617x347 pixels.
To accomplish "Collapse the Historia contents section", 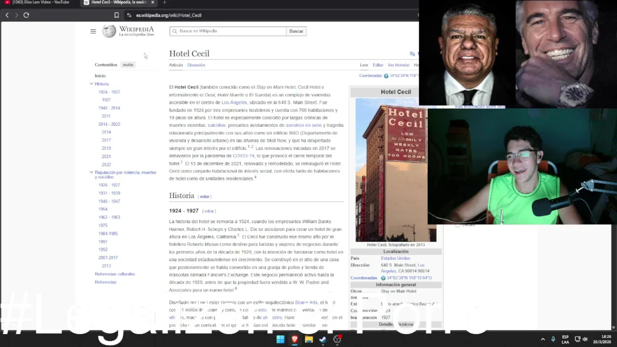I will [x=91, y=84].
